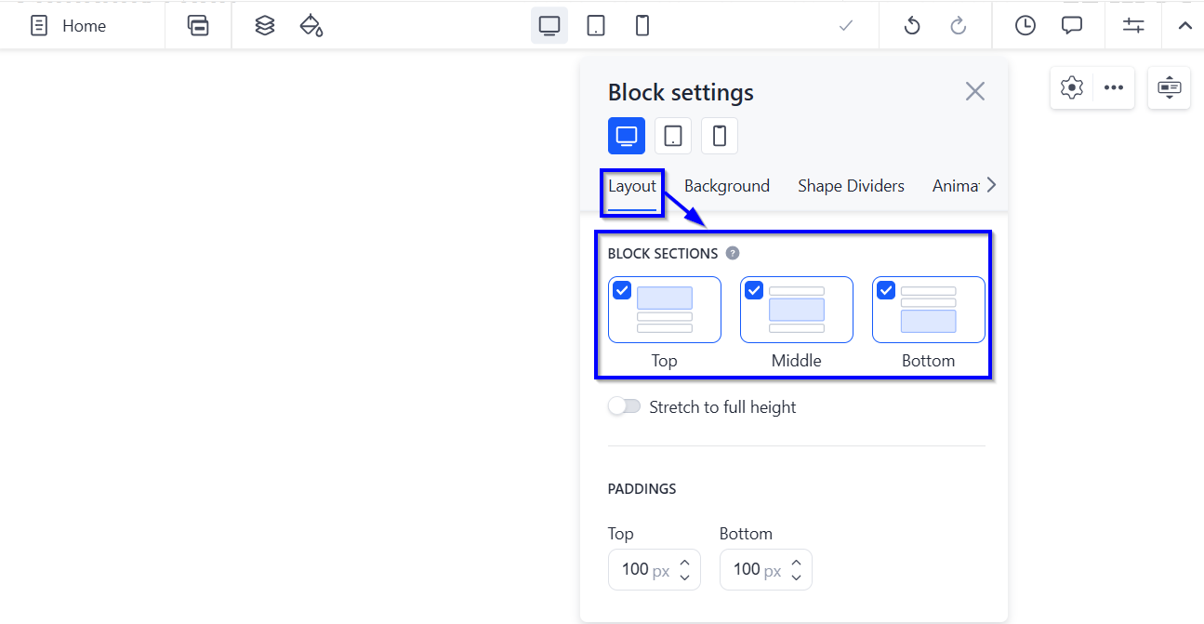Show more tabs with the right arrow
Screen dimensions: 1204x624
[991, 185]
